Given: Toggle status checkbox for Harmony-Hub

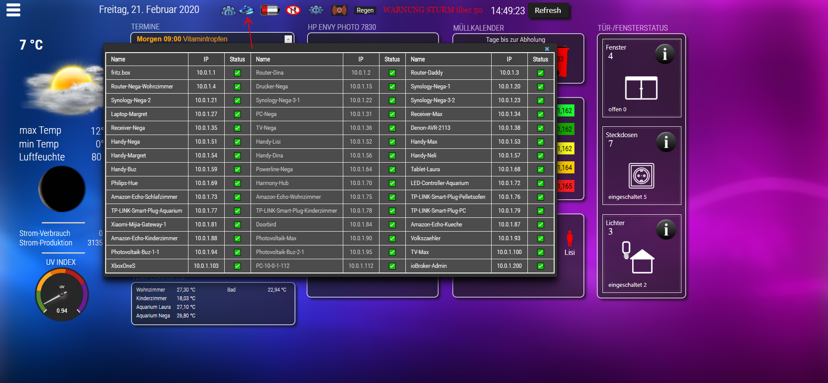Looking at the screenshot, I should (392, 183).
